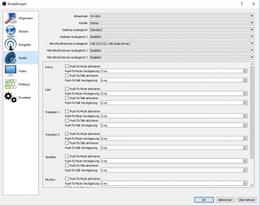Click the Audio speaker icon
260x206 pixels.
tap(10, 58)
